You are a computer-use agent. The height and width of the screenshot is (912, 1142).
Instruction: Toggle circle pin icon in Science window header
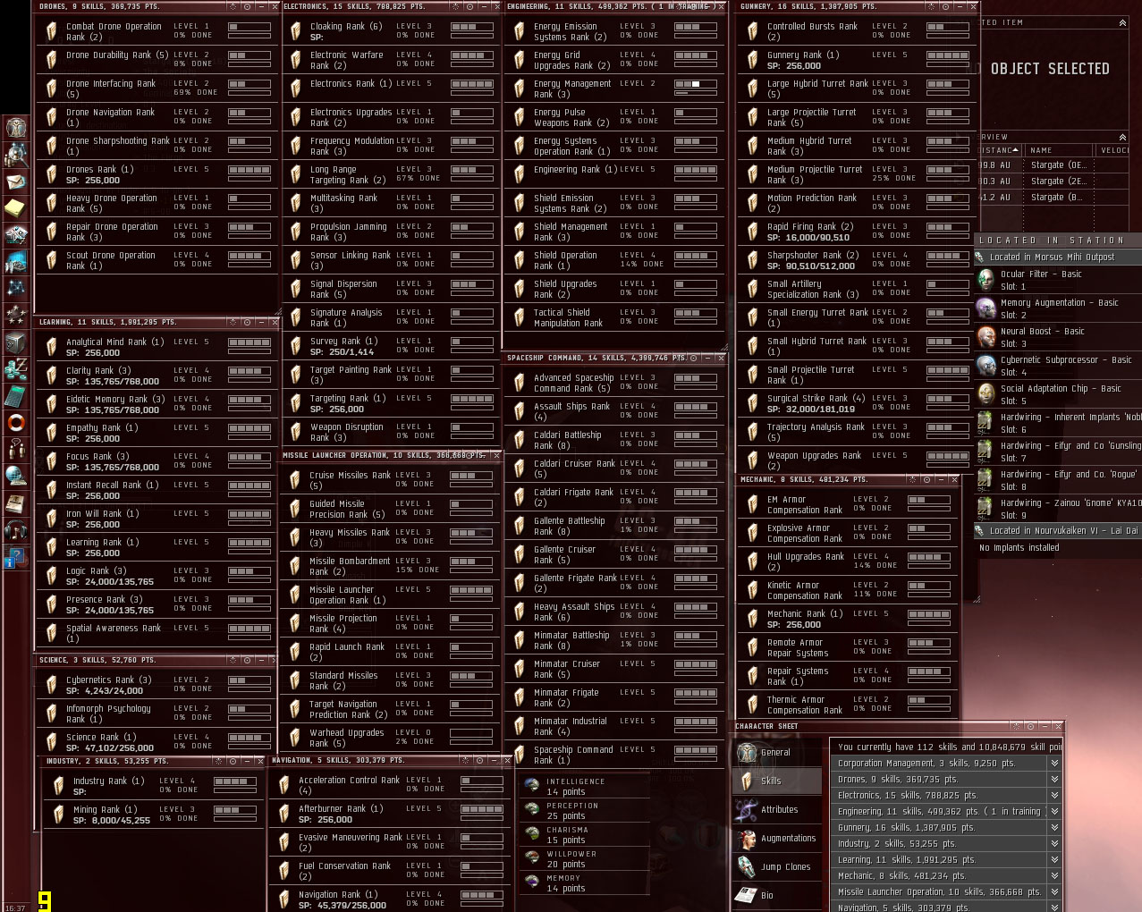(247, 660)
